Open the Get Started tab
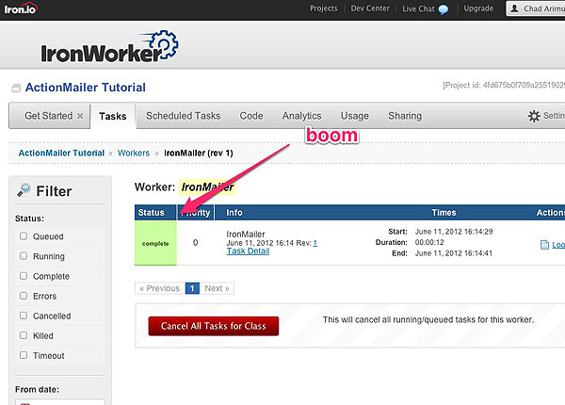565x405 pixels. tap(48, 116)
